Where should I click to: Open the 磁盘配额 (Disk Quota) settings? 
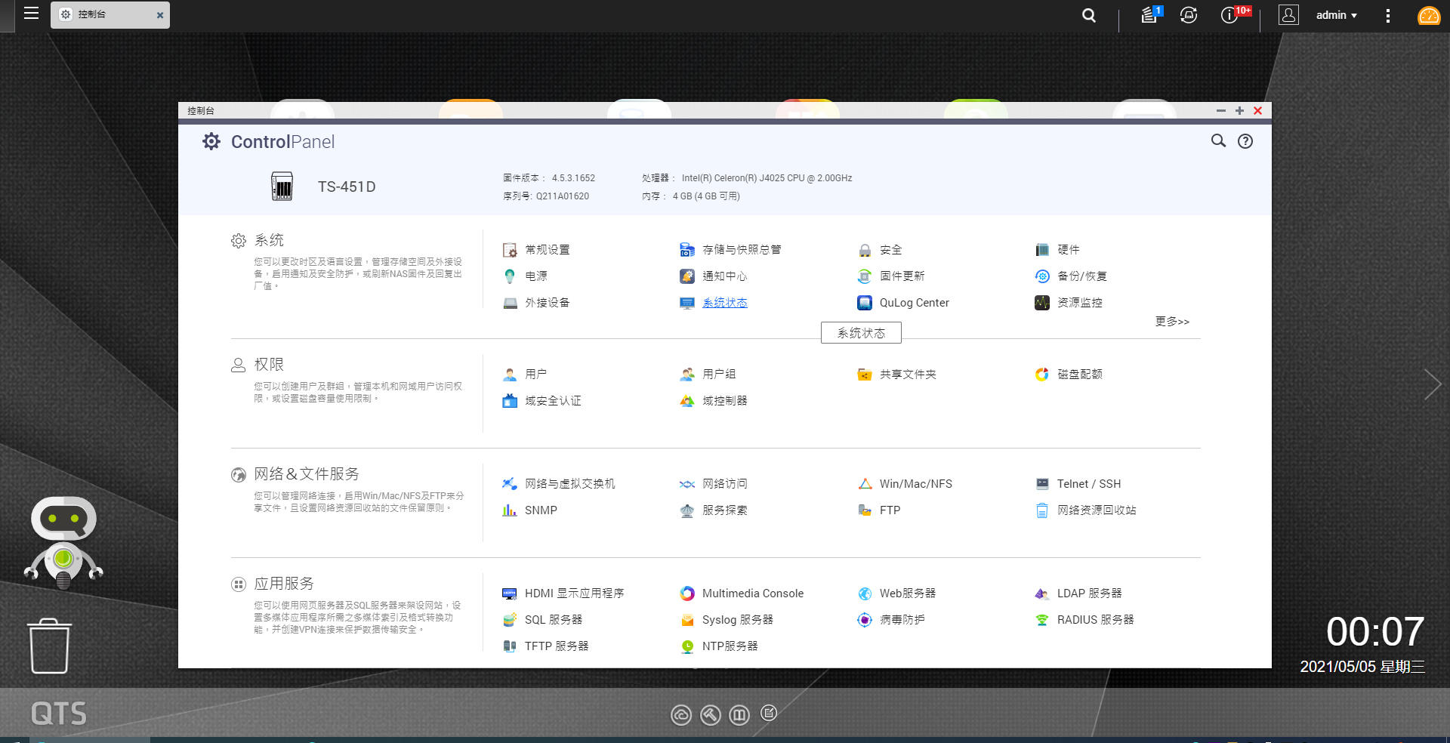point(1080,374)
